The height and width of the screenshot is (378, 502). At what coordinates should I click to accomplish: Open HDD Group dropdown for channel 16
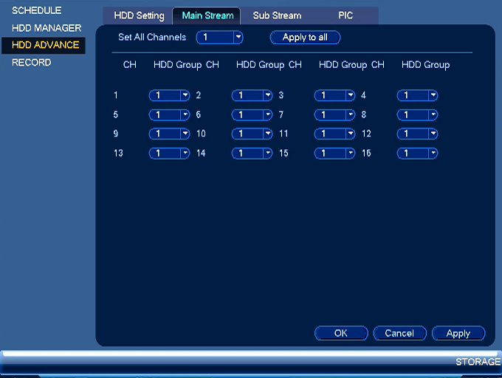pos(417,154)
